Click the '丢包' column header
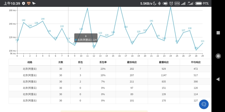Viewport: 225px width, 112px height. click(x=80, y=62)
